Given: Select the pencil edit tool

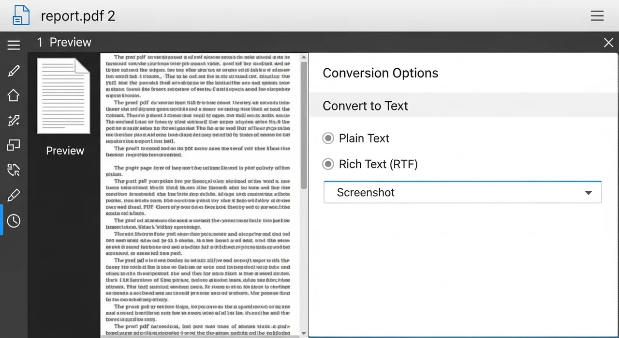Looking at the screenshot, I should 14,71.
